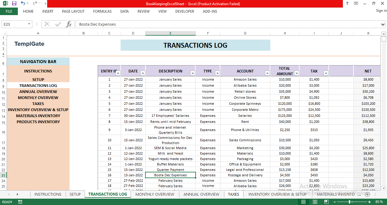Open the Name Box dropdown
Screen dimensions: 387x205
click(29, 24)
